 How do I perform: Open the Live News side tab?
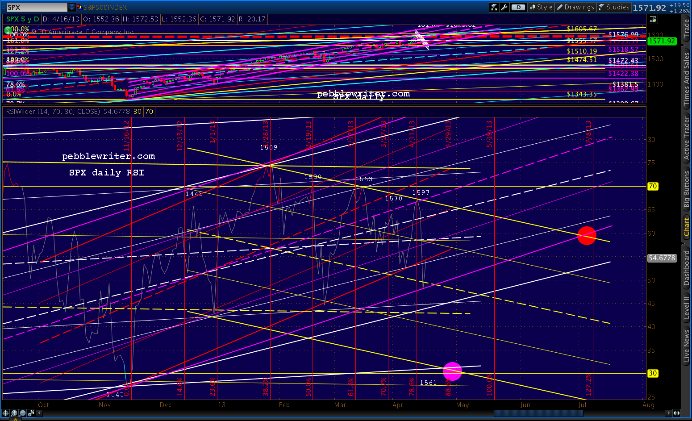687,346
